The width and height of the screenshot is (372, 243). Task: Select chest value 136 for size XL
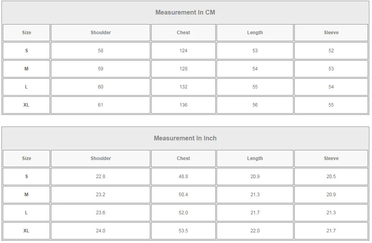183,105
